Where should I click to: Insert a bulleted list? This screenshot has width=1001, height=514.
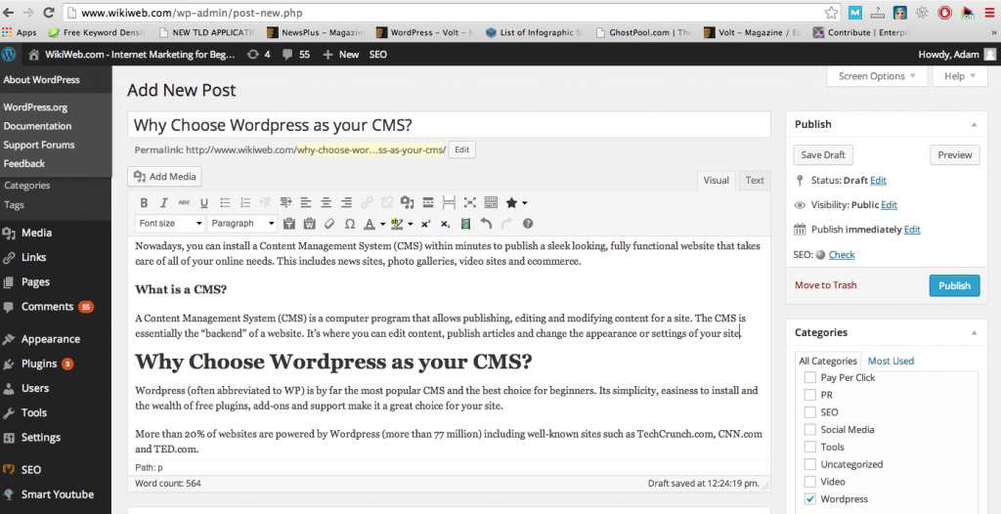(225, 203)
